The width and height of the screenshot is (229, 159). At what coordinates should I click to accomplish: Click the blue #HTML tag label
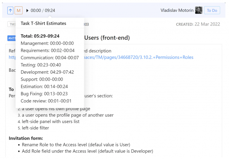click(x=11, y=38)
